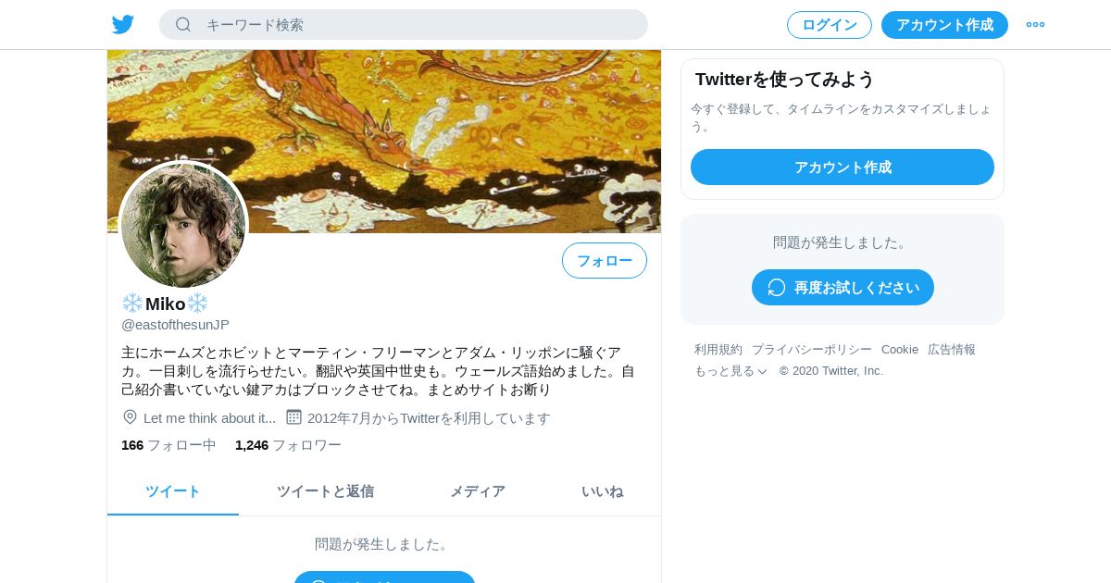
Task: Click the retry circular arrow icon
Action: point(777,287)
